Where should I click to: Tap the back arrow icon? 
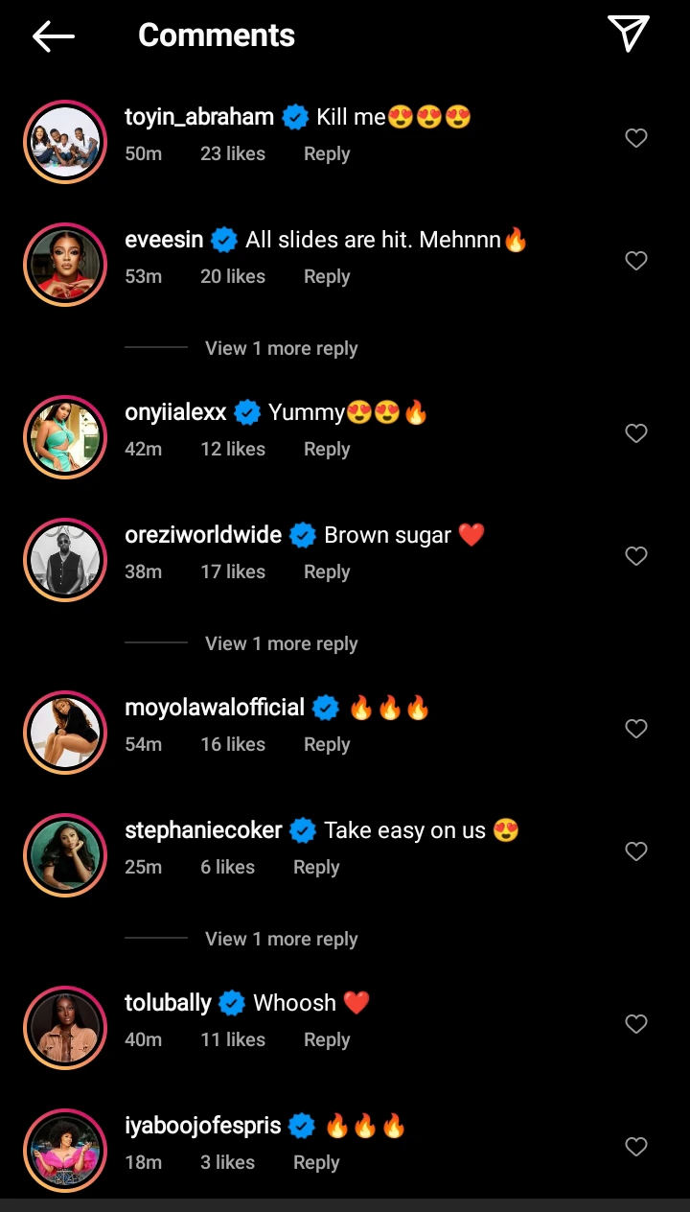pyautogui.click(x=54, y=36)
